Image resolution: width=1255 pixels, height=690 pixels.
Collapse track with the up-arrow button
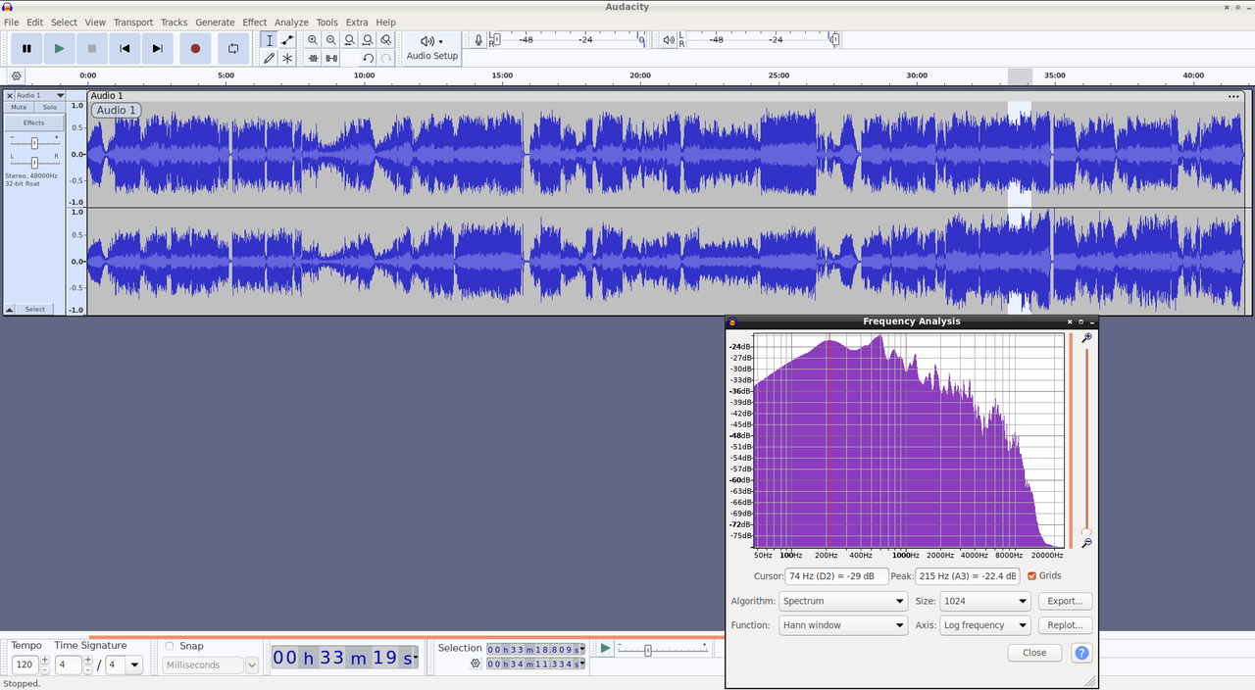(x=10, y=309)
